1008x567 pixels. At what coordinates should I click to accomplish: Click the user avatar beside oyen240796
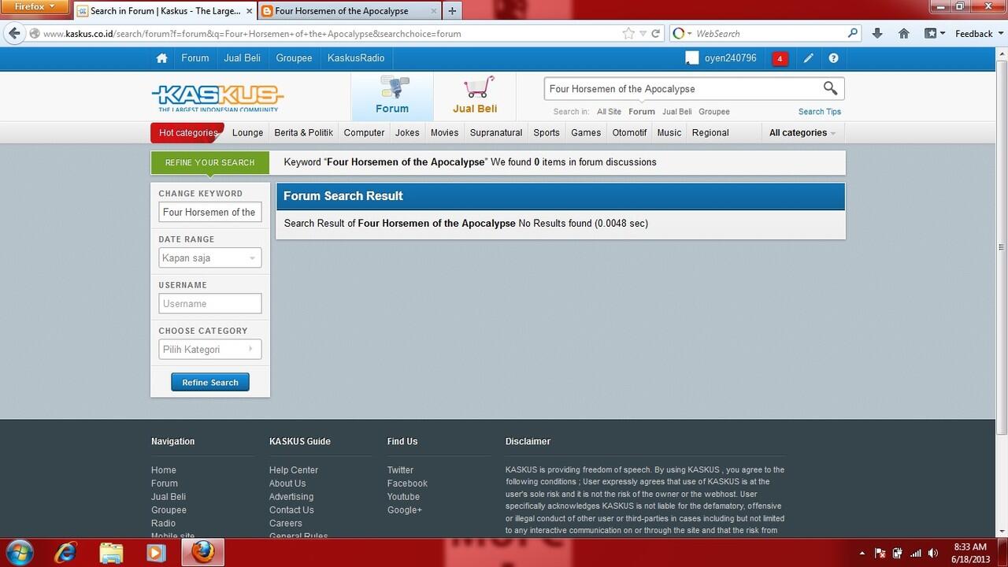pos(692,58)
